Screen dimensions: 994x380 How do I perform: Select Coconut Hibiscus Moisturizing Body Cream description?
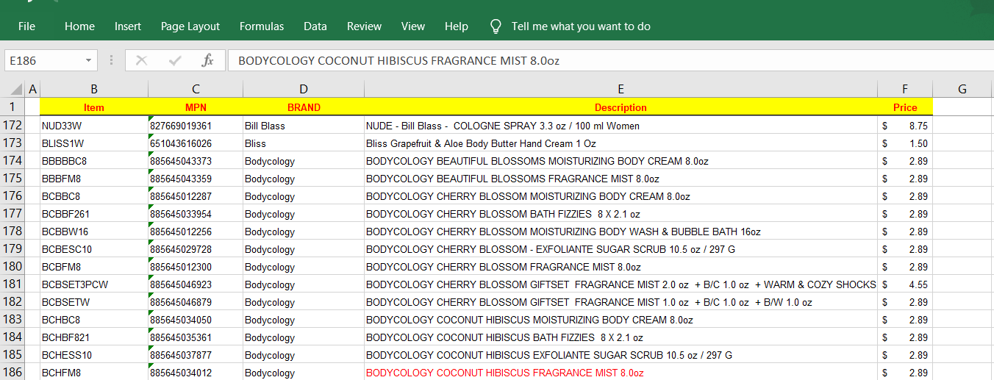(621, 320)
